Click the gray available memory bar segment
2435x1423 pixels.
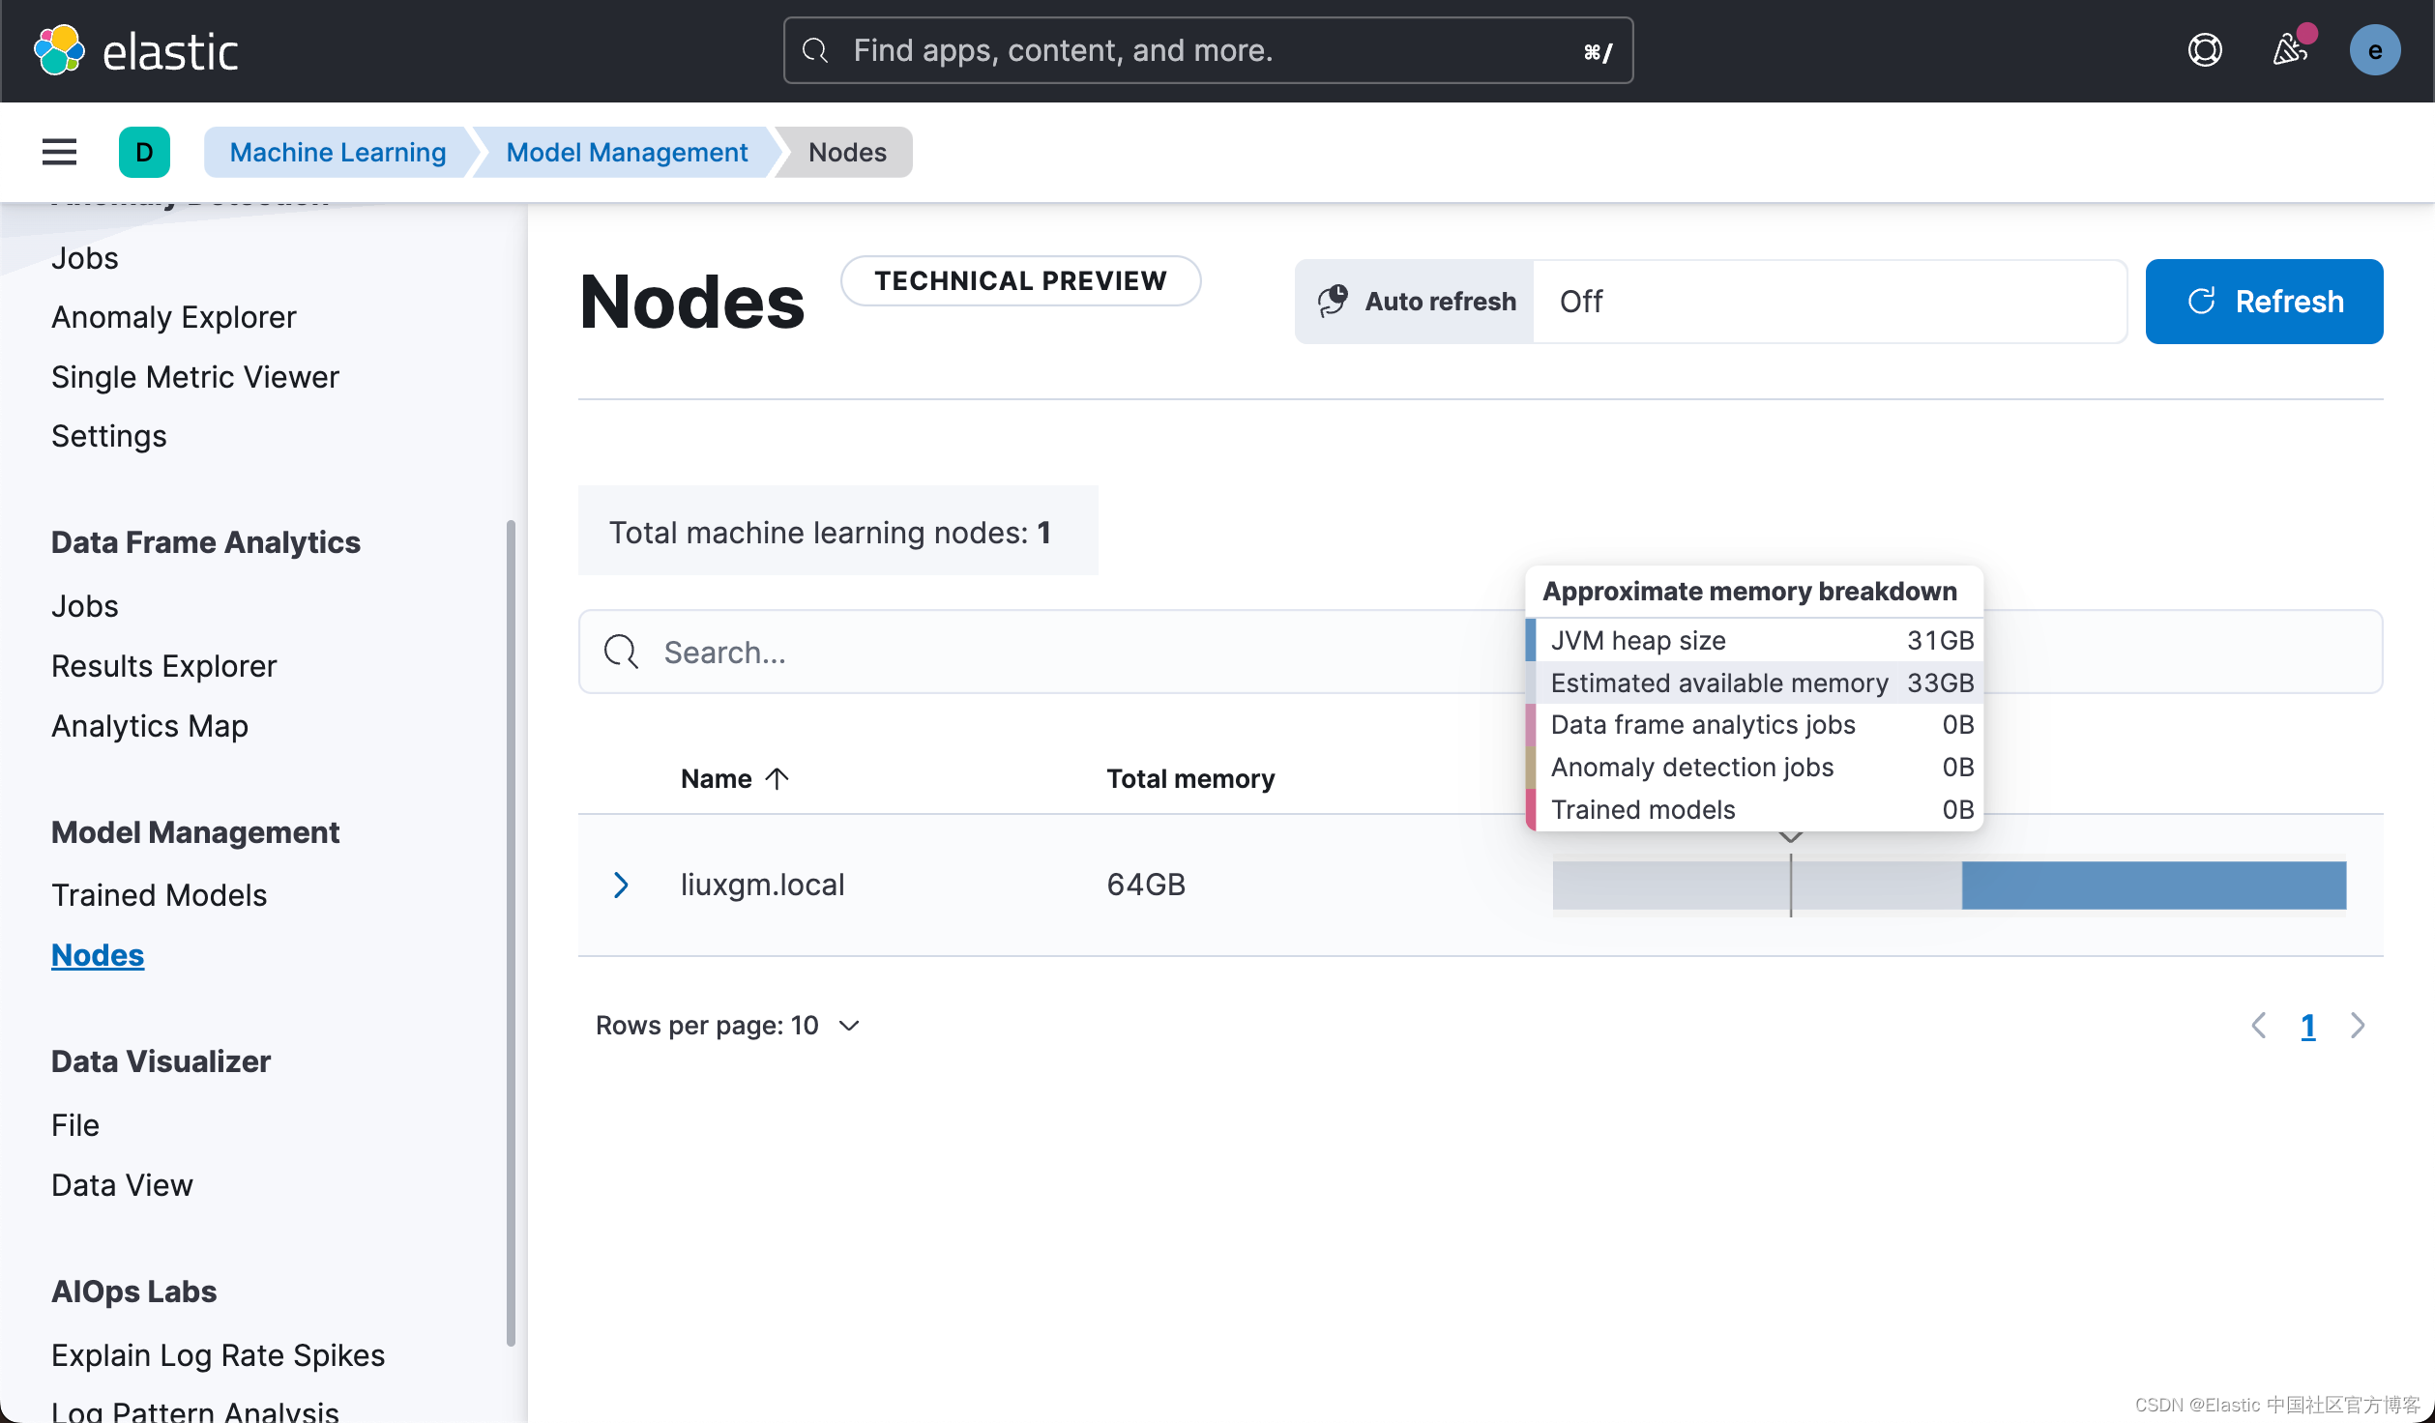[x=1757, y=886]
